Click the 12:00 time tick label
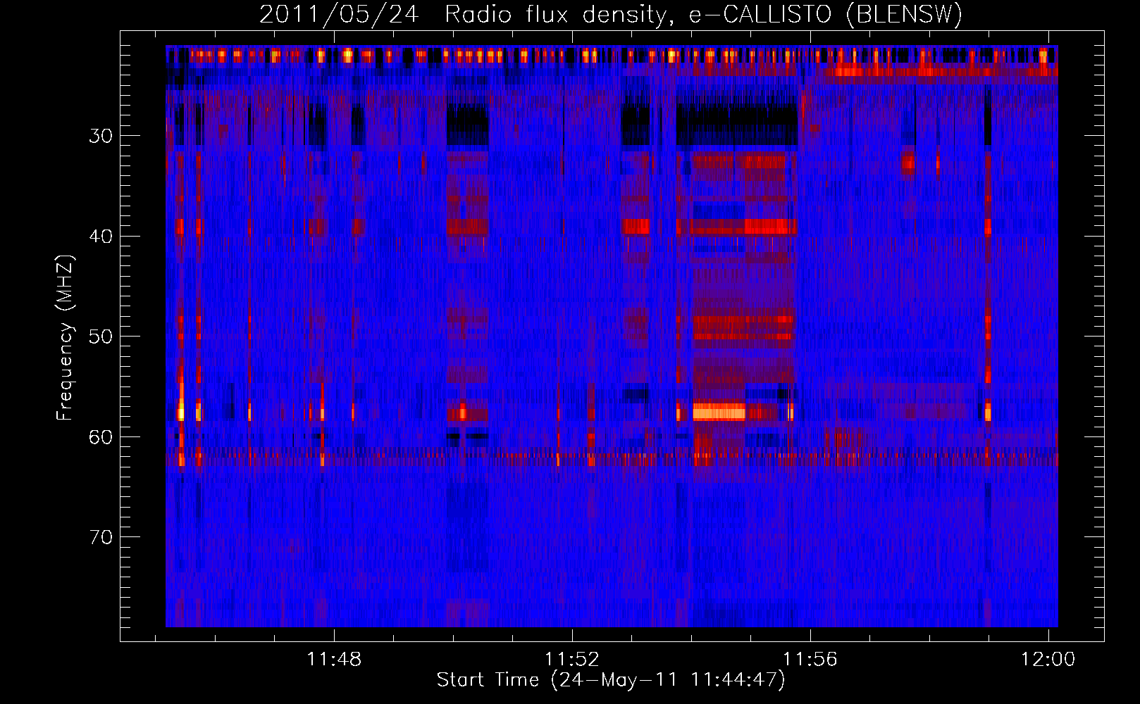Viewport: 1140px width, 704px height. click(1048, 659)
